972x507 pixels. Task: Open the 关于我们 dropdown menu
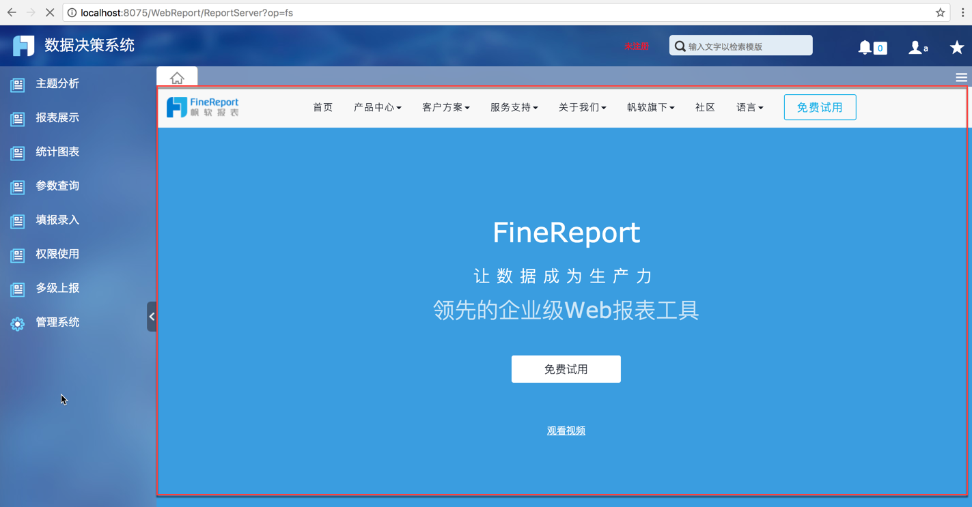click(582, 107)
